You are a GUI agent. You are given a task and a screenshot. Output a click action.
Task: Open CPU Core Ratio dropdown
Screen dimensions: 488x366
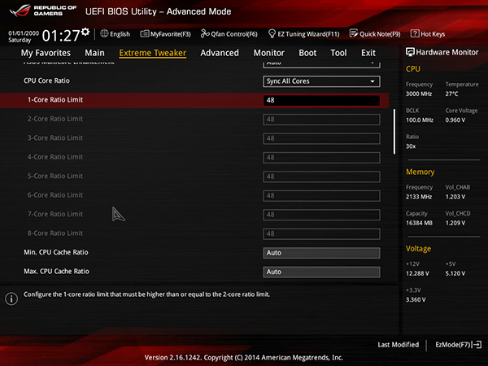[321, 81]
